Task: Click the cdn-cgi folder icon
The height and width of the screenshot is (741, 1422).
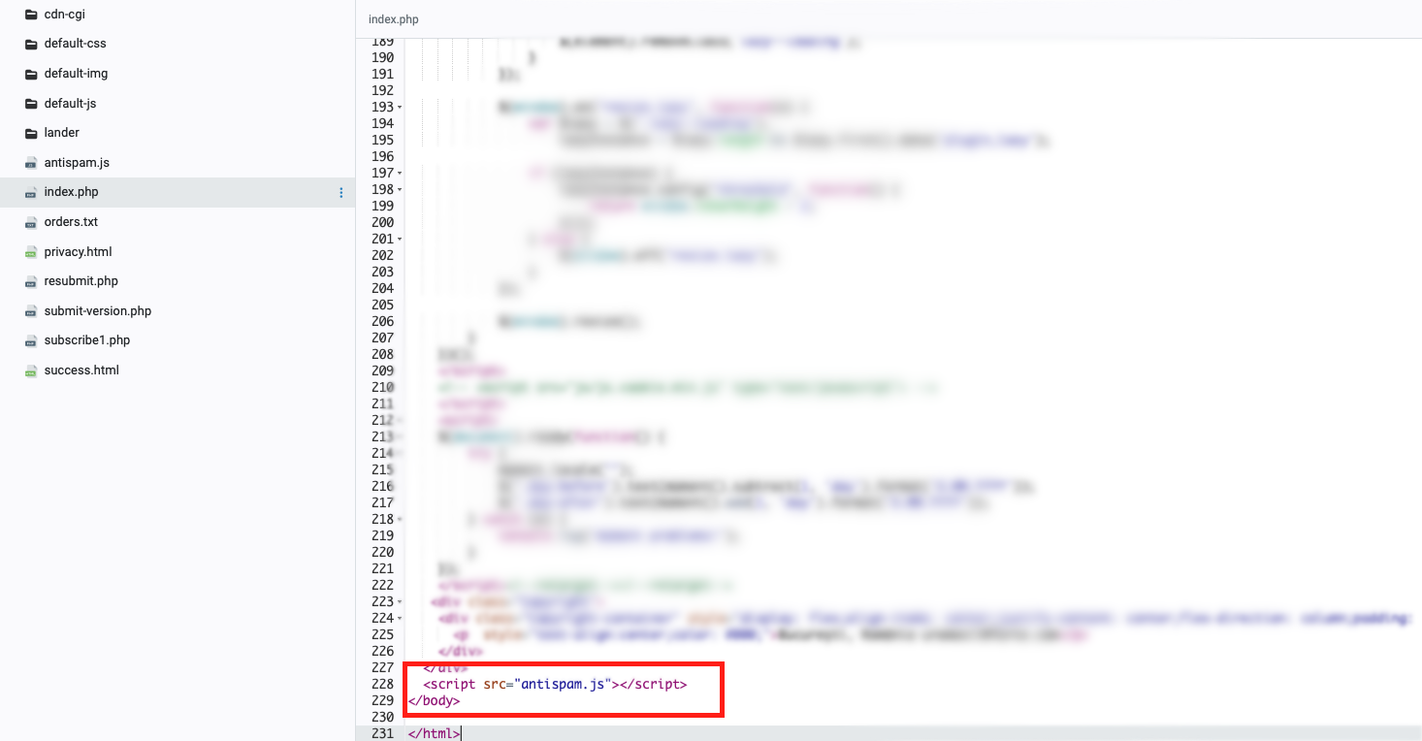Action: (x=30, y=15)
